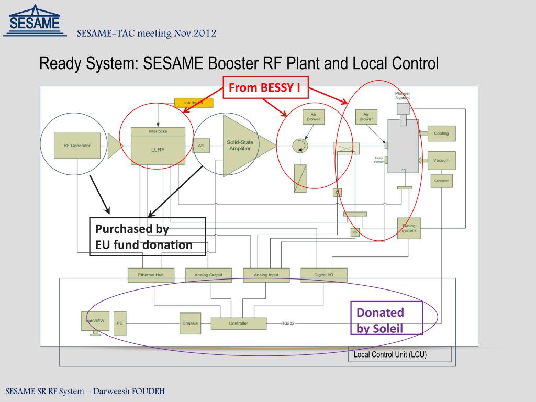Click the LabVIEW monitor icon

click(95, 323)
